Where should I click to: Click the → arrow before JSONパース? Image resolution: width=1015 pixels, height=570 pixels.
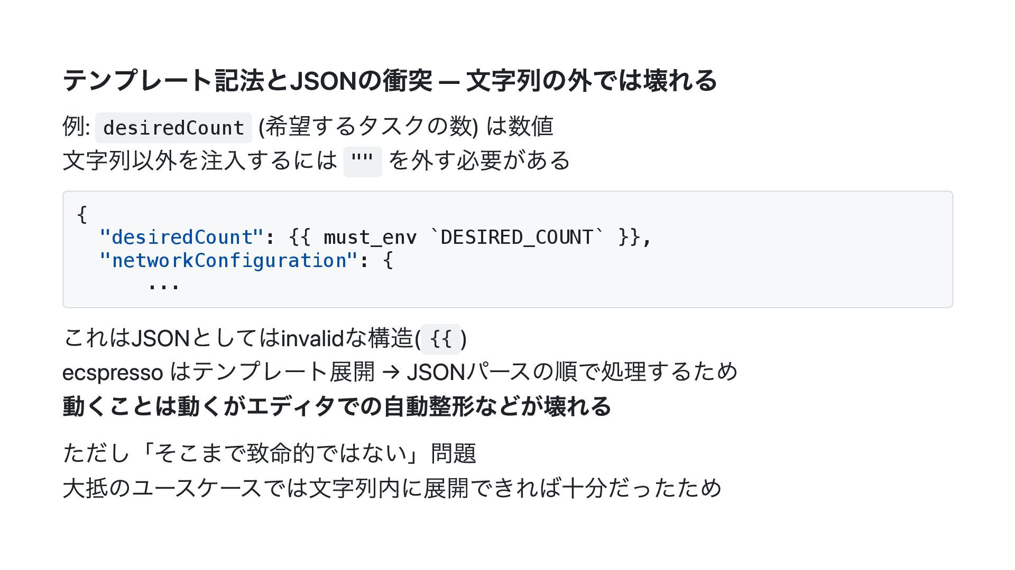pyautogui.click(x=390, y=373)
